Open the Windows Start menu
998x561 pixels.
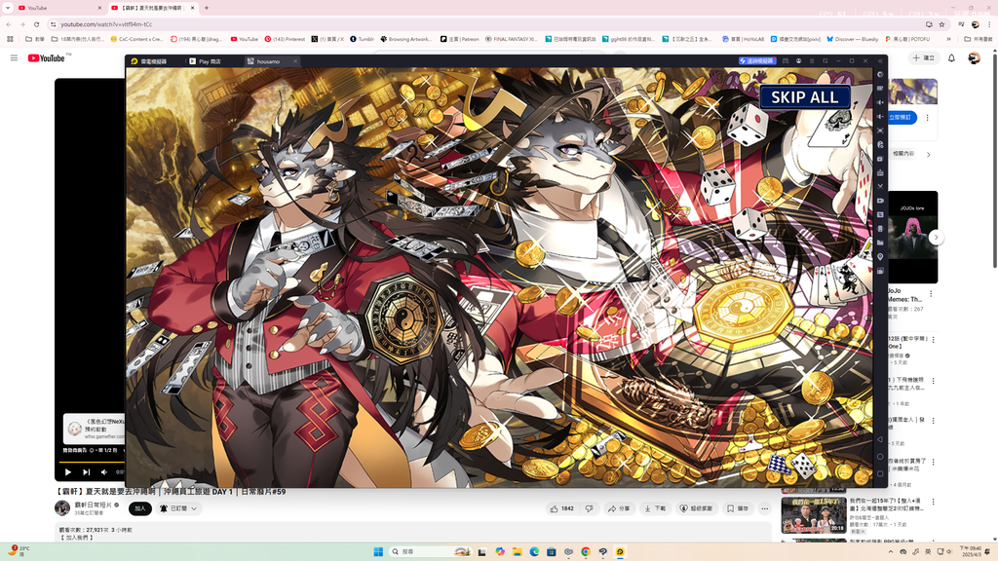pos(378,551)
